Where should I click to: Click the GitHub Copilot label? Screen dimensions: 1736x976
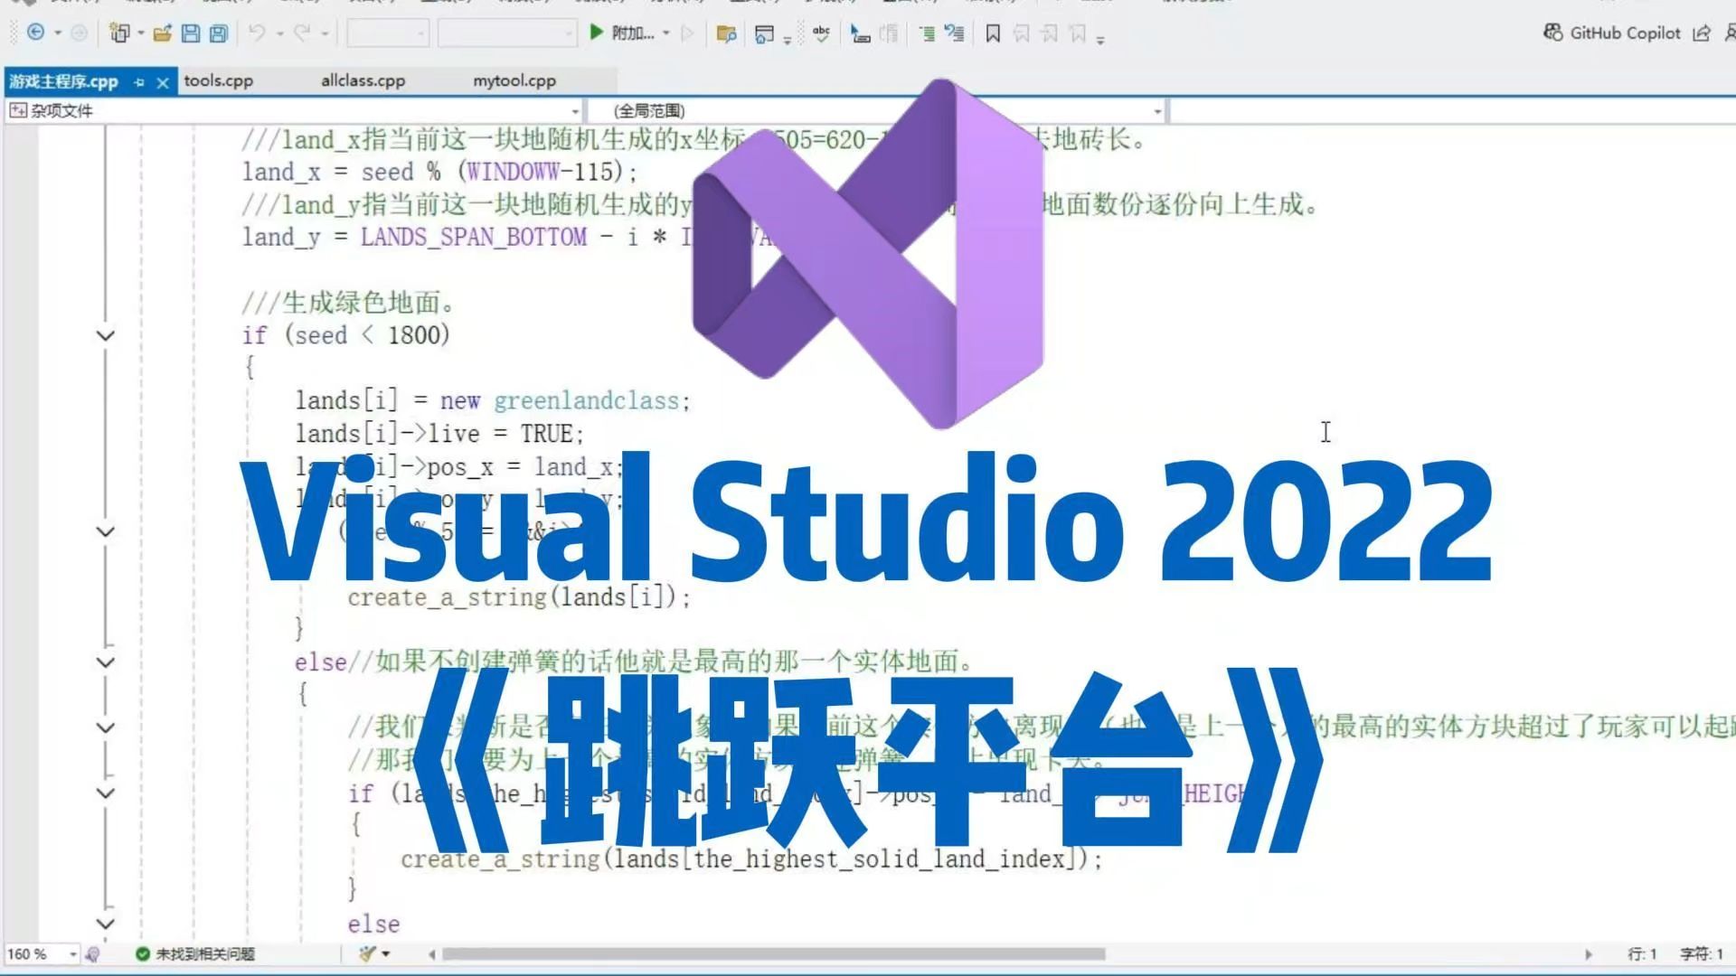1625,33
